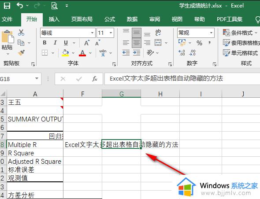Click the Cut scissors icon
Screen dimensions: 260x199
coord(21,33)
